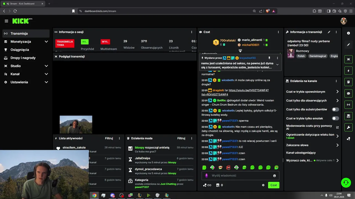Click the shop icon below chat input

click(218, 185)
